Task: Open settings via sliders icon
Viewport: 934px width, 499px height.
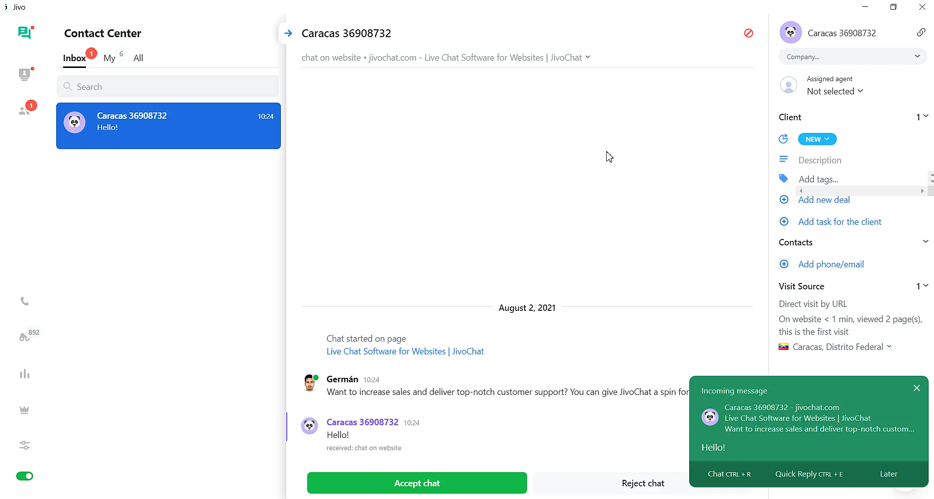Action: (24, 445)
